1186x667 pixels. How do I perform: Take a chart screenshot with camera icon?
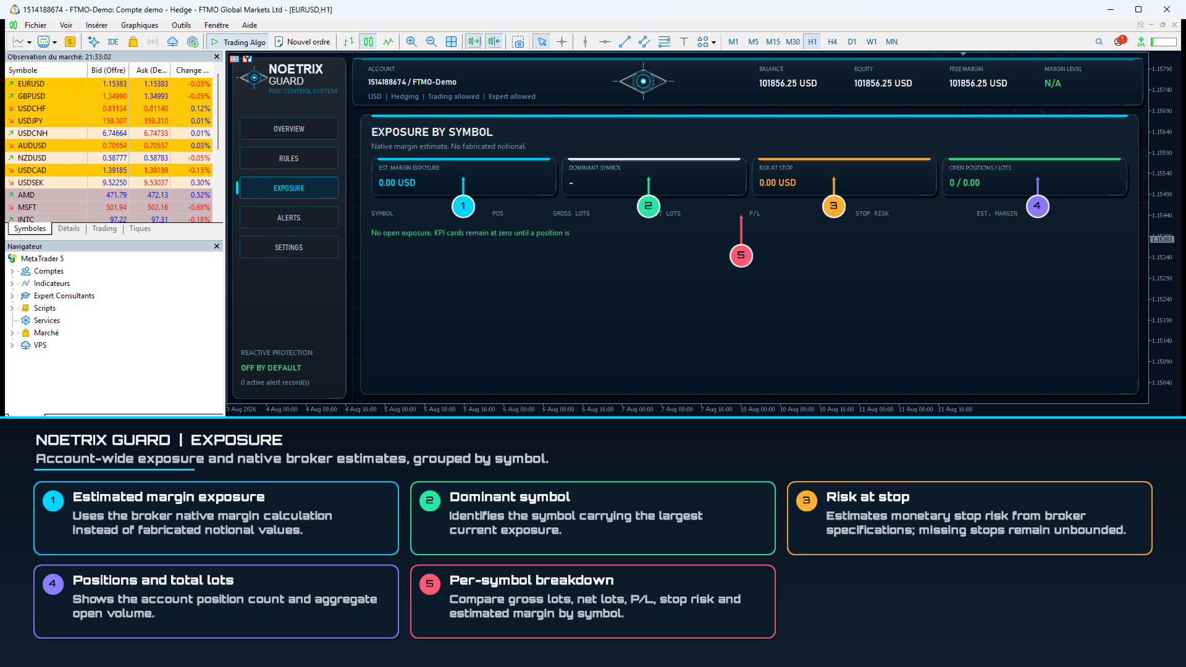point(518,42)
